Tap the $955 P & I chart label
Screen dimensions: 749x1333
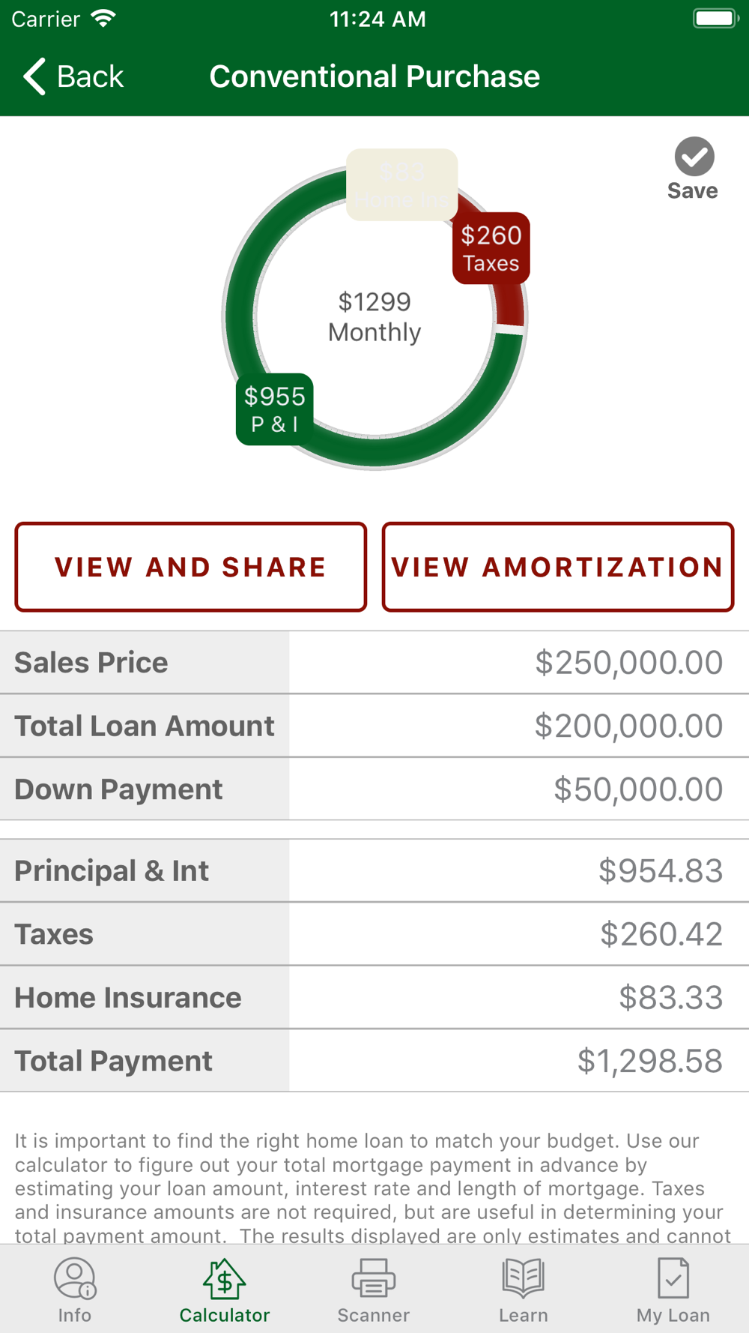click(x=275, y=409)
